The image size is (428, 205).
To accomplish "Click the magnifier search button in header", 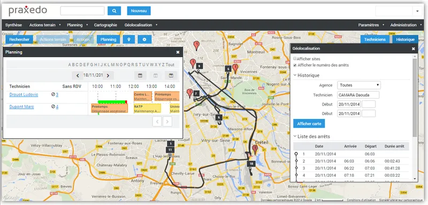I will [114, 11].
